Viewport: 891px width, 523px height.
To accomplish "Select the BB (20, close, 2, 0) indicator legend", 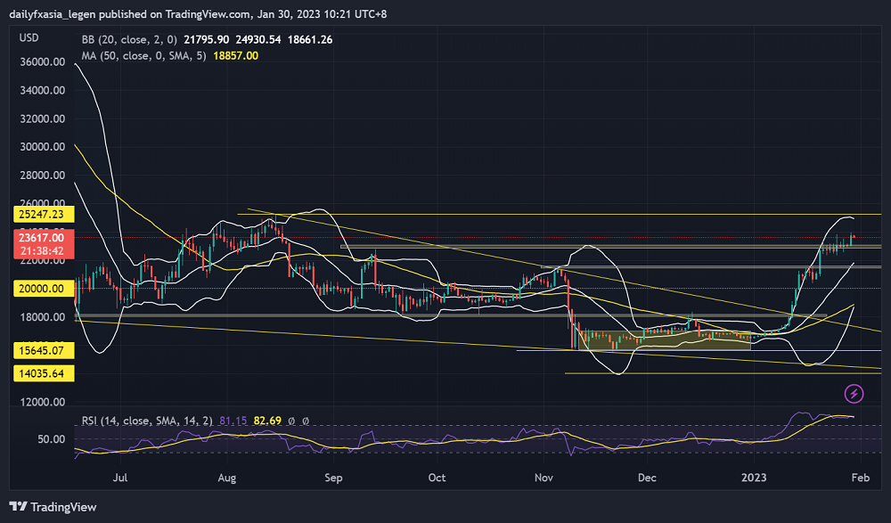I will 129,40.
